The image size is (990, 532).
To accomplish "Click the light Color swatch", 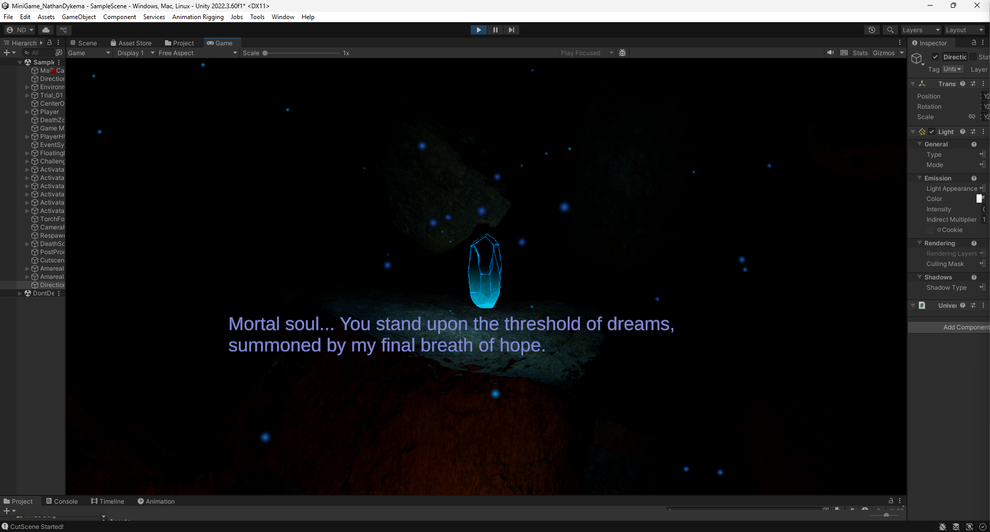I will point(980,198).
